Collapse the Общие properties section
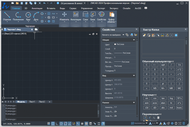190x127 pixels. pyautogui.click(x=134, y=40)
